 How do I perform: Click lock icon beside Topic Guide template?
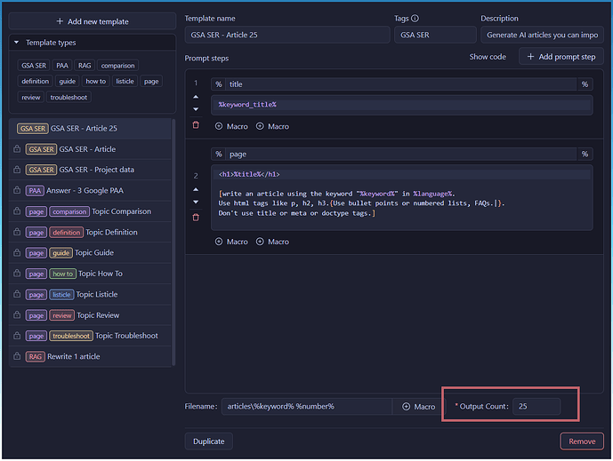[17, 253]
